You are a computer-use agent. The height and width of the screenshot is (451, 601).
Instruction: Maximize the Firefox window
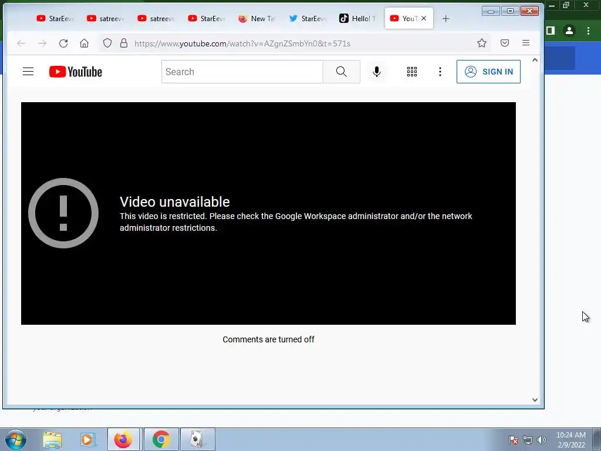pos(510,11)
